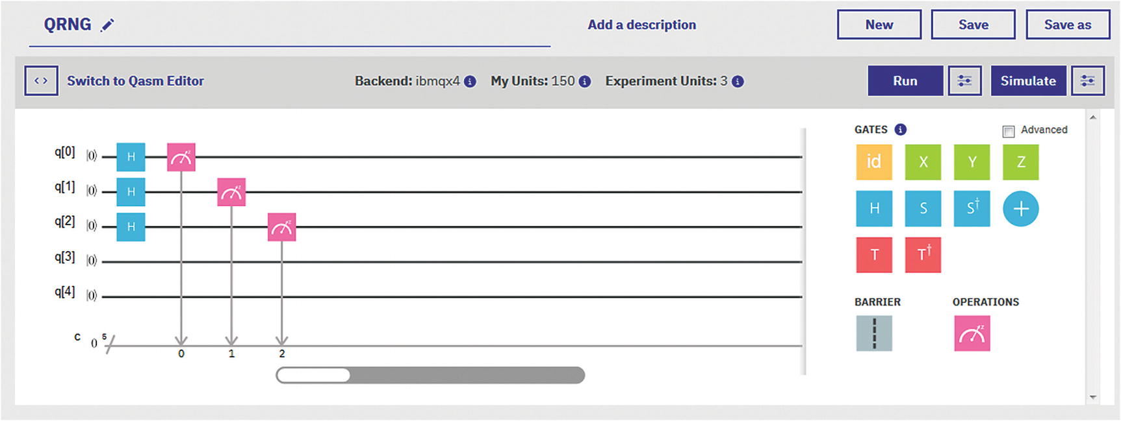
Task: Select the T dagger gate
Action: click(923, 254)
